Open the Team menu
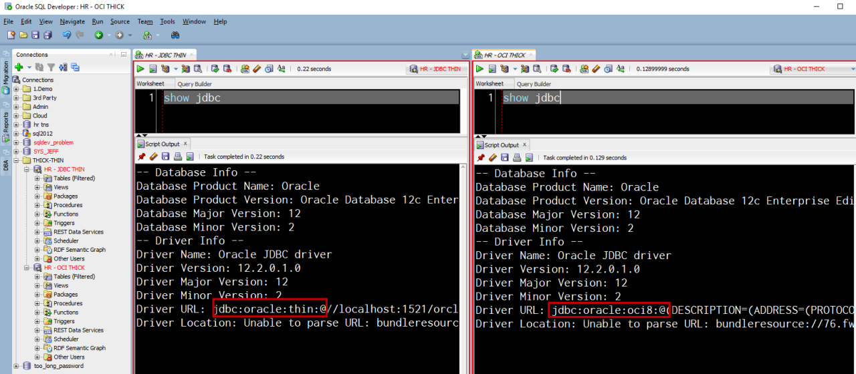 (144, 21)
